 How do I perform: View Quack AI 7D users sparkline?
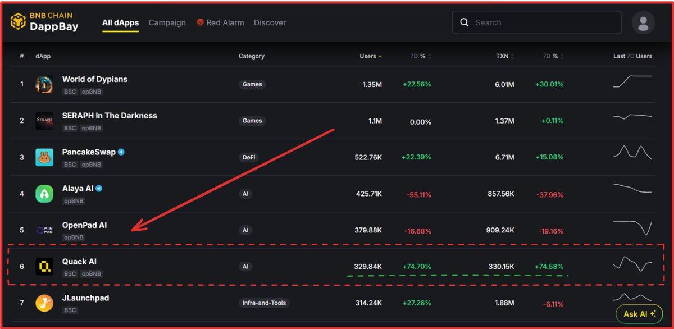632,263
